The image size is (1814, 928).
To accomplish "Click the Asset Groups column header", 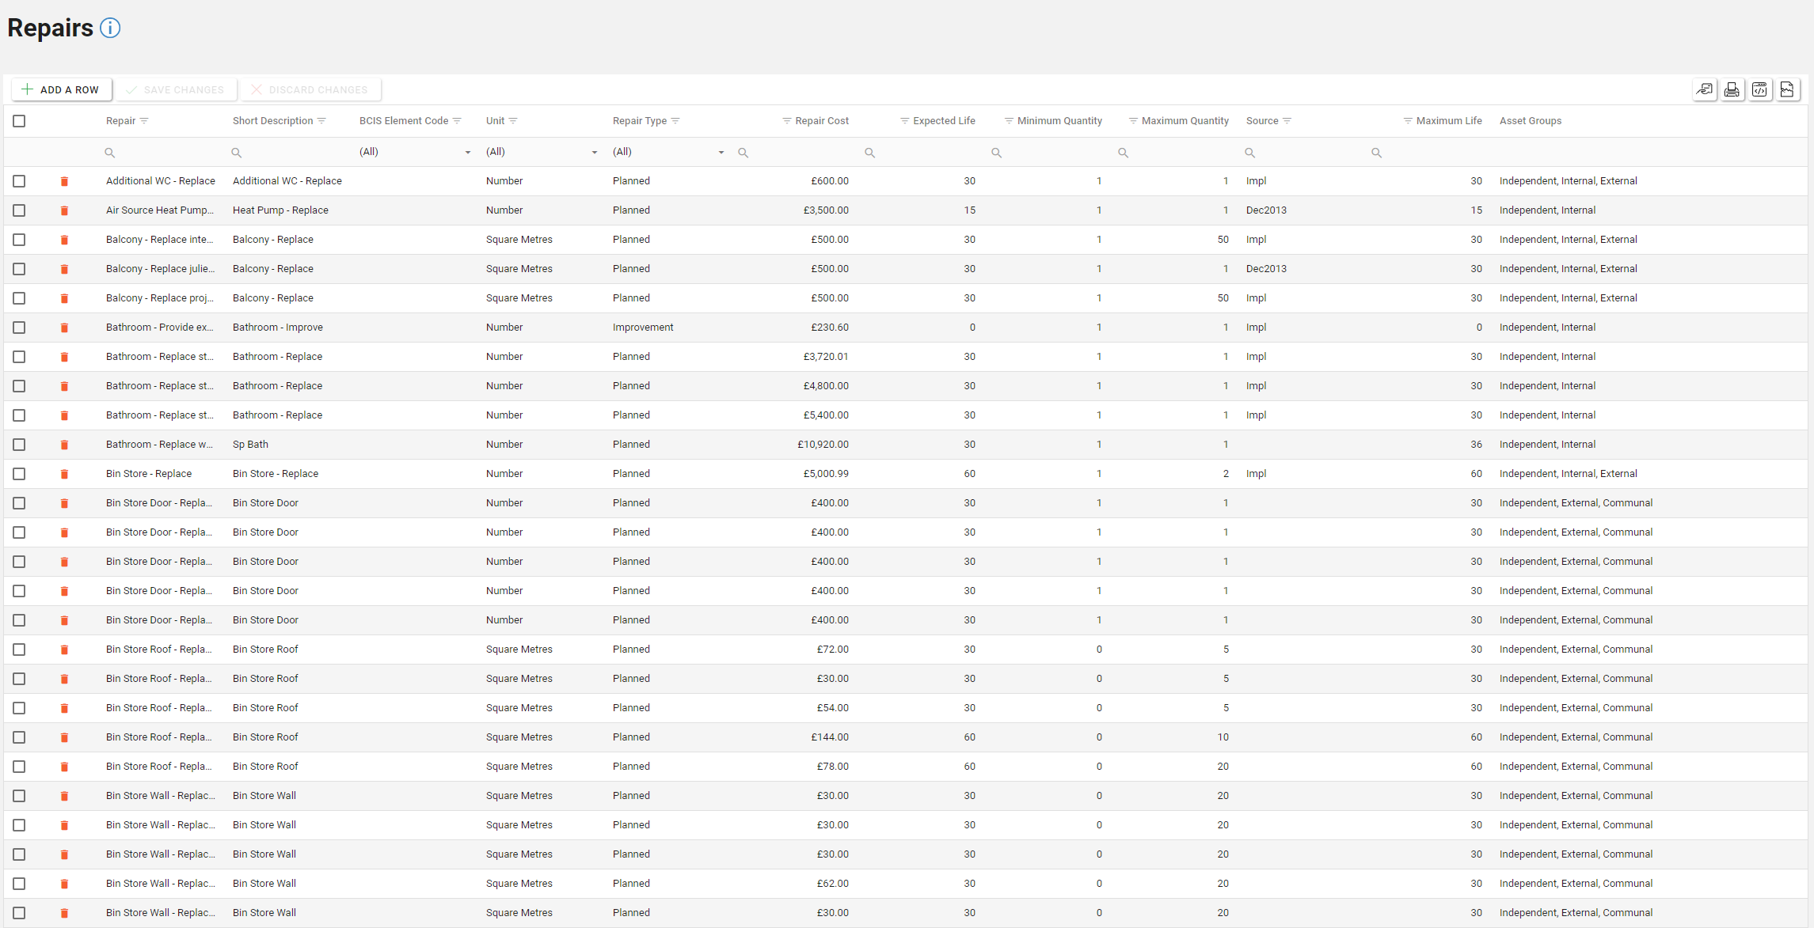I will tap(1530, 121).
